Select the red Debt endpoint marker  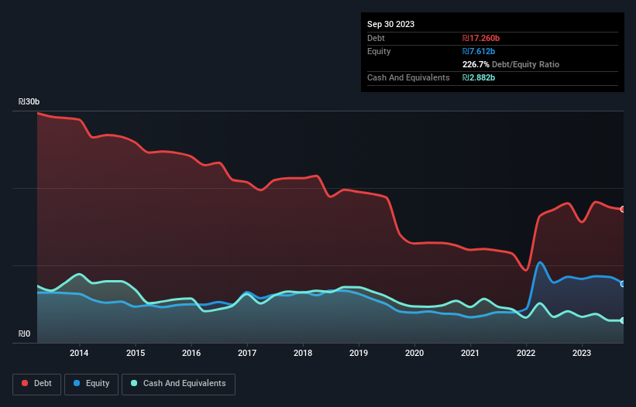pos(623,210)
